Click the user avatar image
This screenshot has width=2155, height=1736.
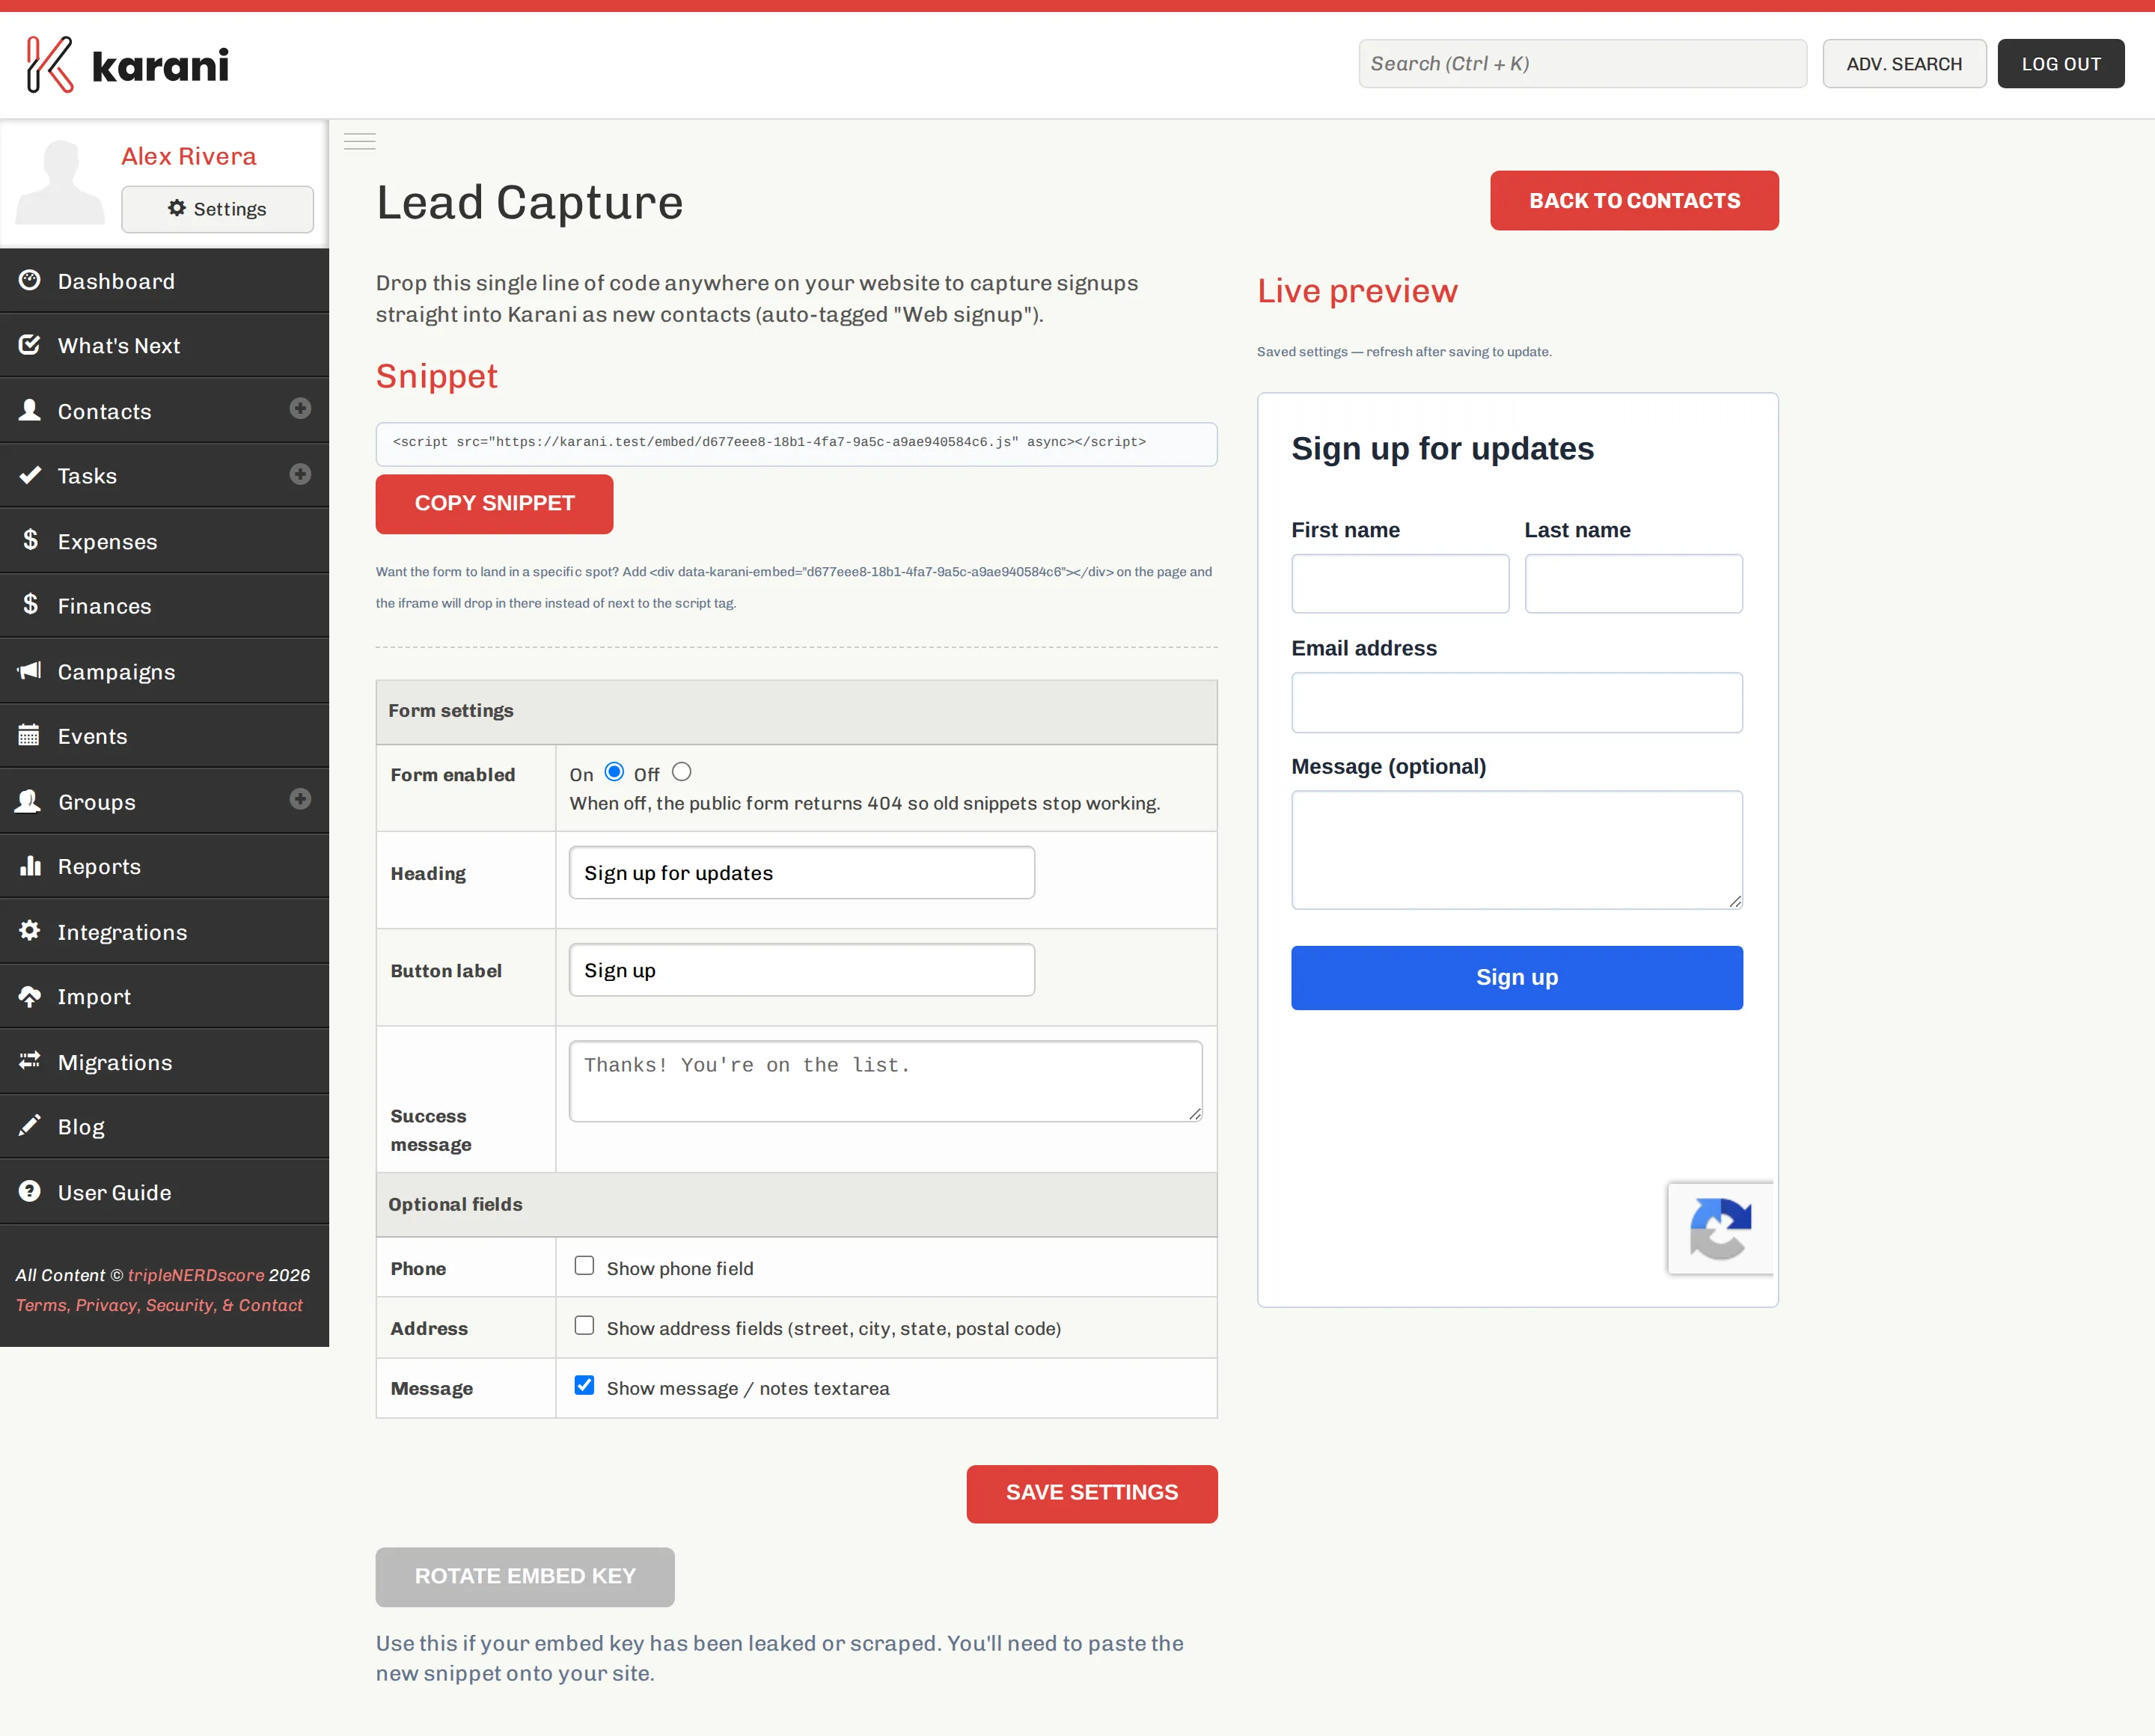click(60, 182)
